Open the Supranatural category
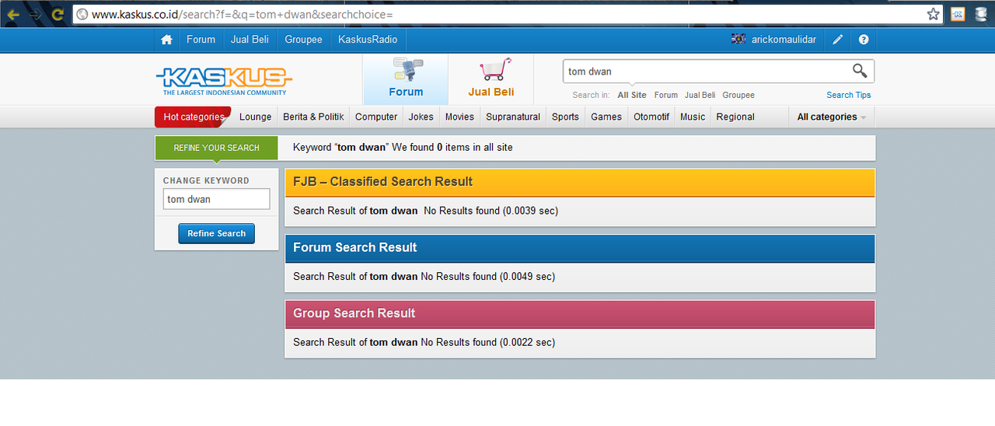Image resolution: width=995 pixels, height=426 pixels. coord(513,117)
